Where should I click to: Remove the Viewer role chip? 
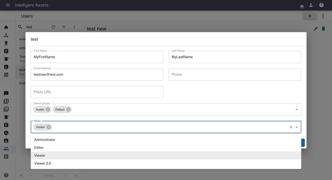(x=49, y=127)
